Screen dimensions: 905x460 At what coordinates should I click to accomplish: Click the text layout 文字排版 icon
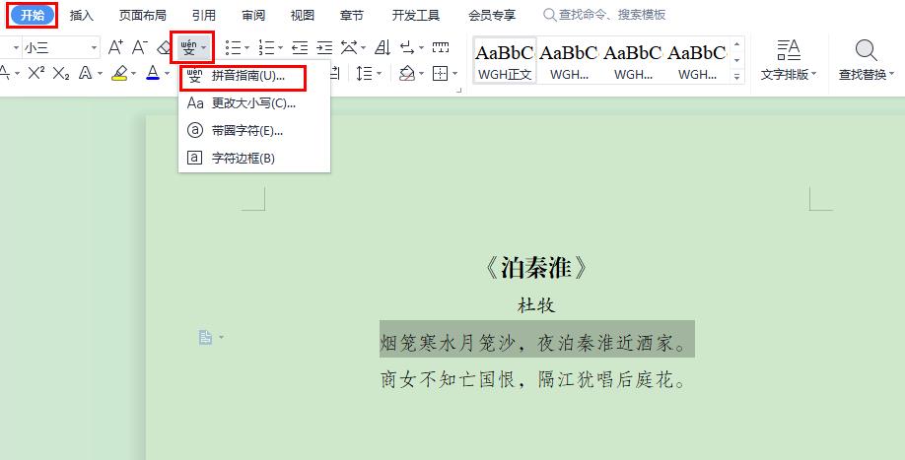coord(789,49)
